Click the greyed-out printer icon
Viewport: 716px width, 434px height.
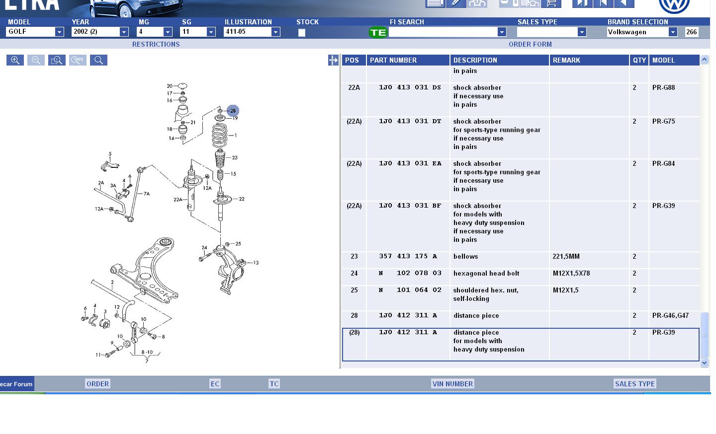509,3
